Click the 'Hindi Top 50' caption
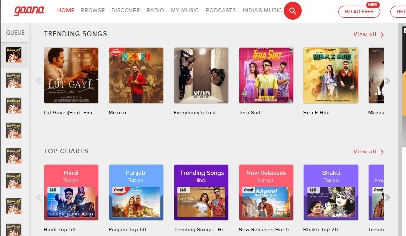Viewport: 406px width, 236px height. click(59, 230)
